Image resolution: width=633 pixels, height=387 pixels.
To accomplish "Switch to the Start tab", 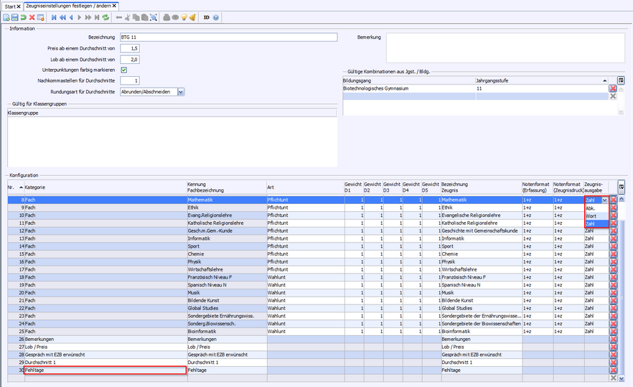I will coord(11,6).
